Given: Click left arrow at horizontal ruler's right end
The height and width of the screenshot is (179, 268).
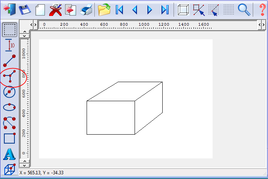Looking at the screenshot, I should (x=259, y=25).
